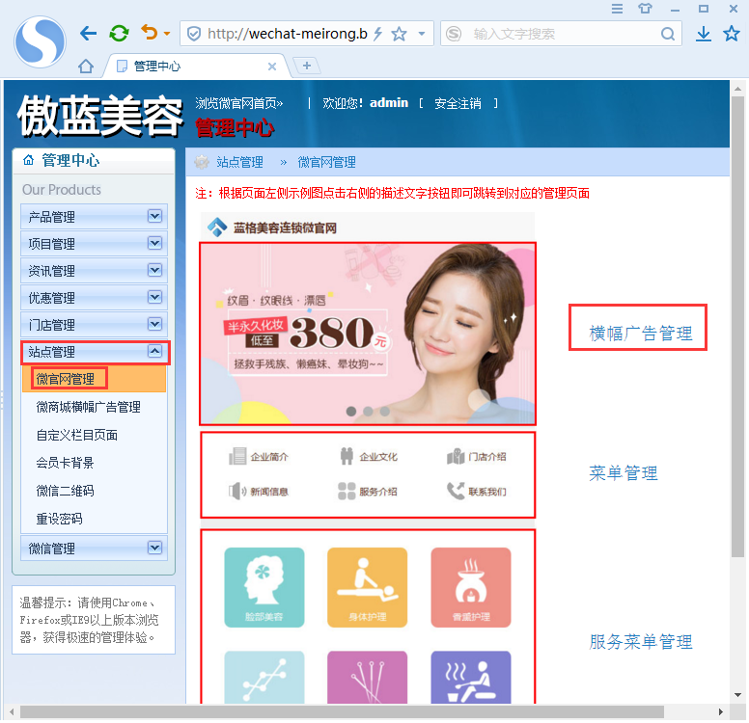
Task: Click the text search input field
Action: (x=563, y=34)
